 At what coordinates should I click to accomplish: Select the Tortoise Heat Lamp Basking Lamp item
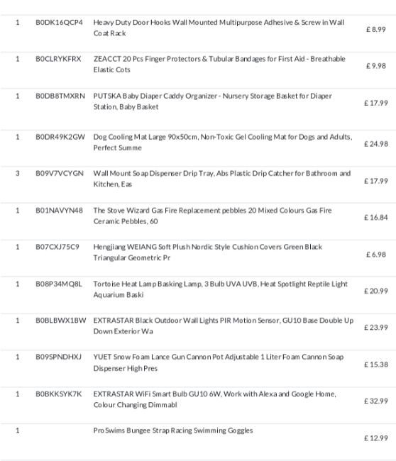(221, 289)
